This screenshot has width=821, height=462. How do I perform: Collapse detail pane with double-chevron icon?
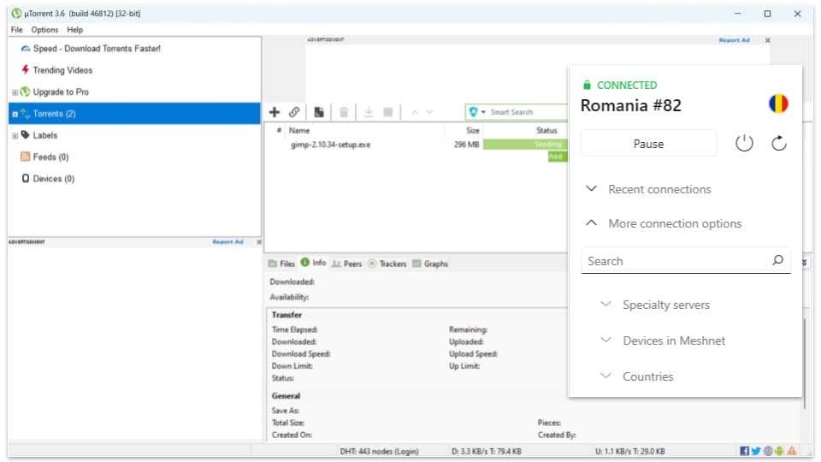805,262
